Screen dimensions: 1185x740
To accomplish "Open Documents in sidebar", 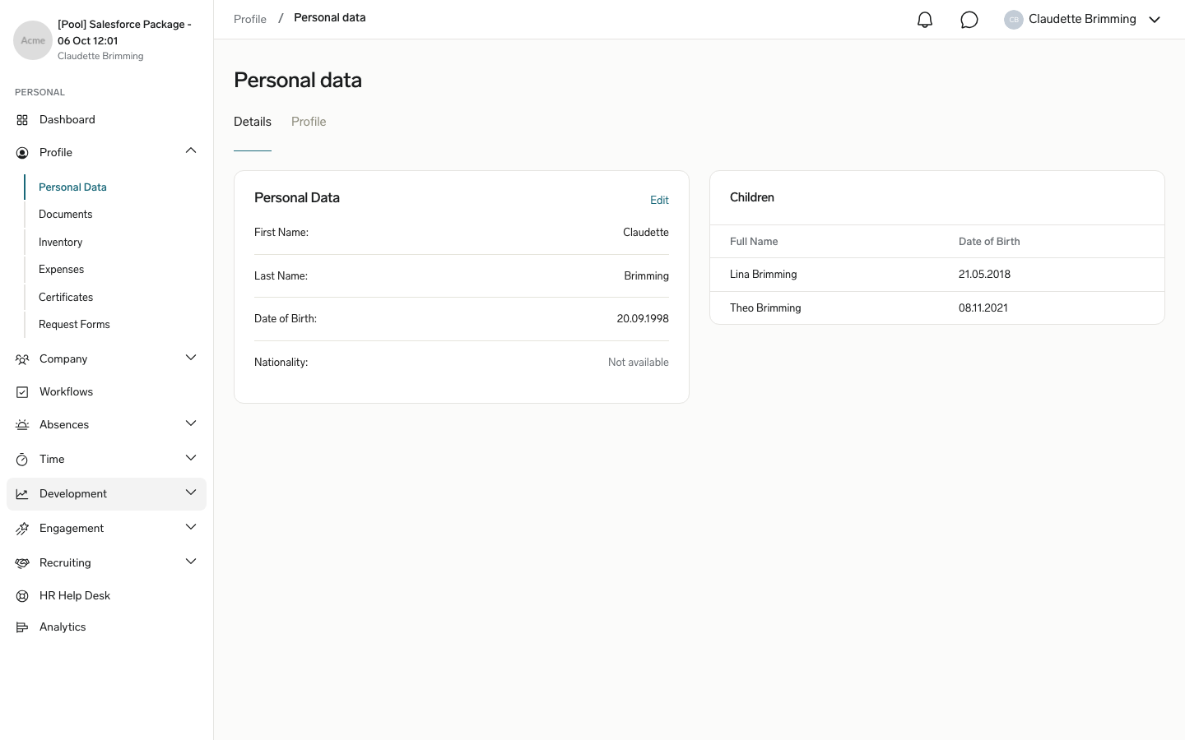I will point(66,215).
